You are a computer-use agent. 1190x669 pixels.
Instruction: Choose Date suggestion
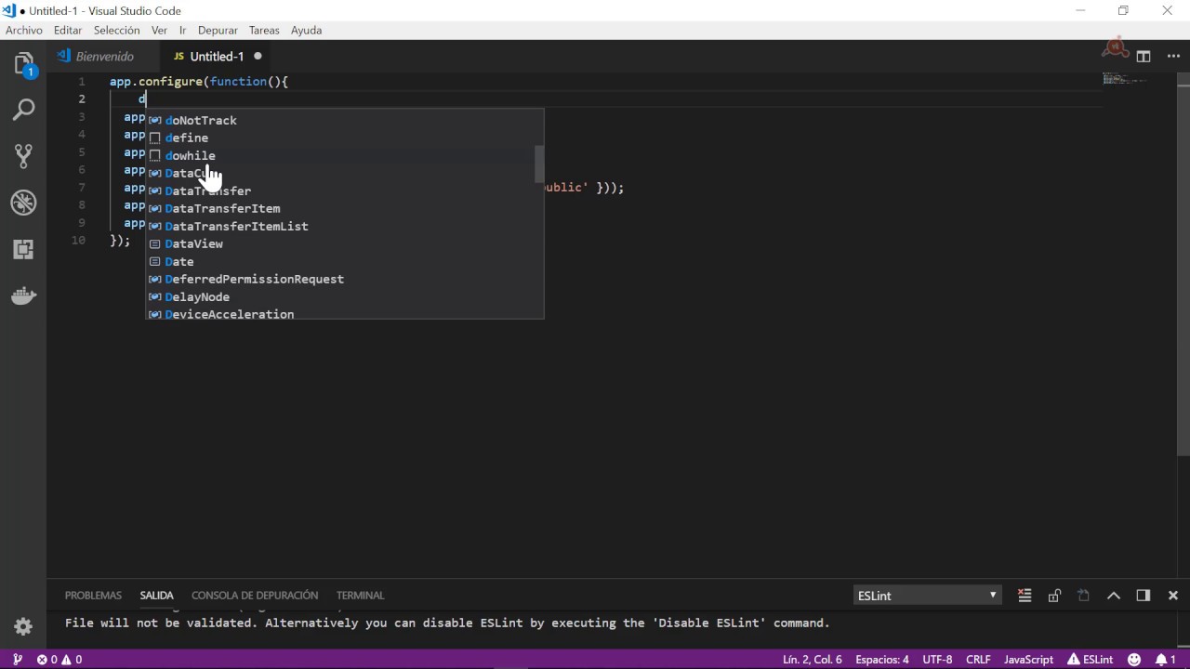pyautogui.click(x=344, y=261)
